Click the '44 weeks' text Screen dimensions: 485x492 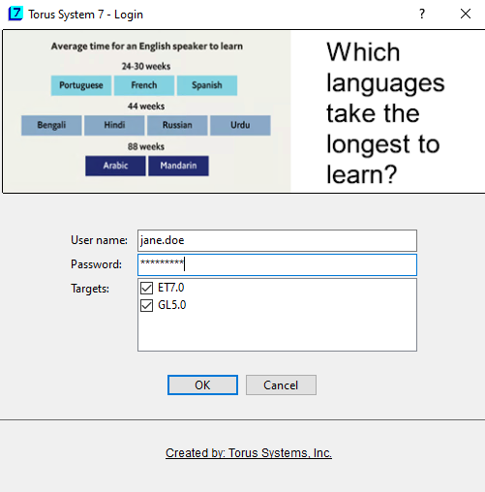[x=146, y=106]
